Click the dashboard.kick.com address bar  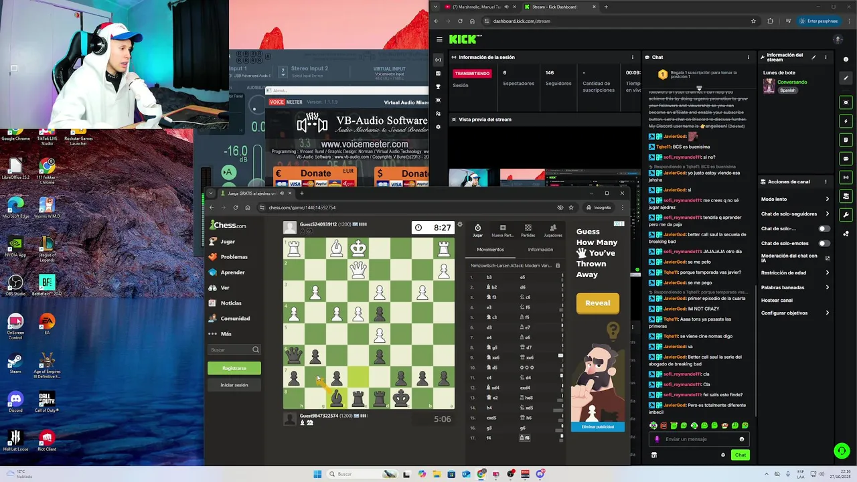(619, 21)
